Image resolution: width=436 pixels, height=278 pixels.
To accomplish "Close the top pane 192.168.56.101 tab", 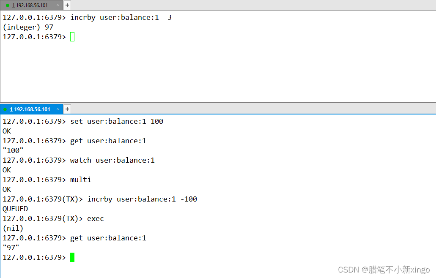I will (58, 5).
